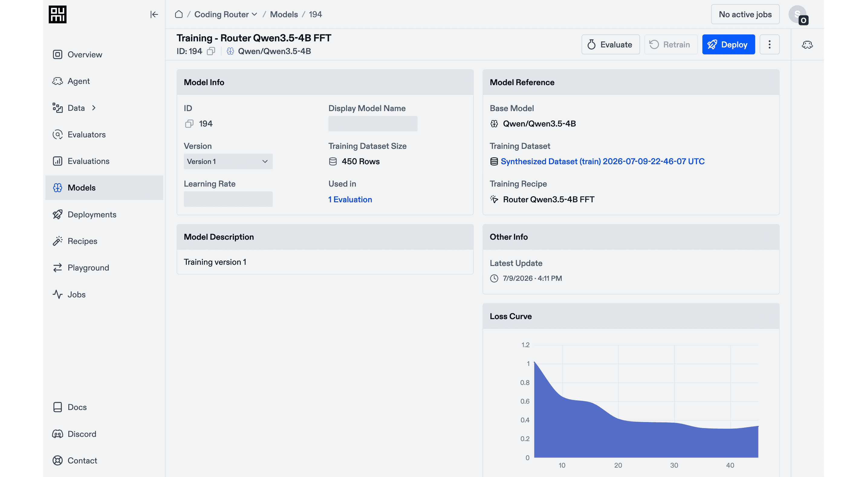Collapse the sidebar with arrow icon
Screen dimensions: 867x477
[x=154, y=14]
